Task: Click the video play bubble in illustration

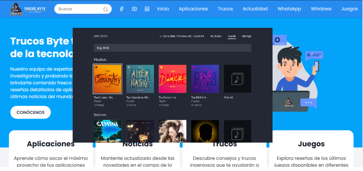Action: [279, 40]
